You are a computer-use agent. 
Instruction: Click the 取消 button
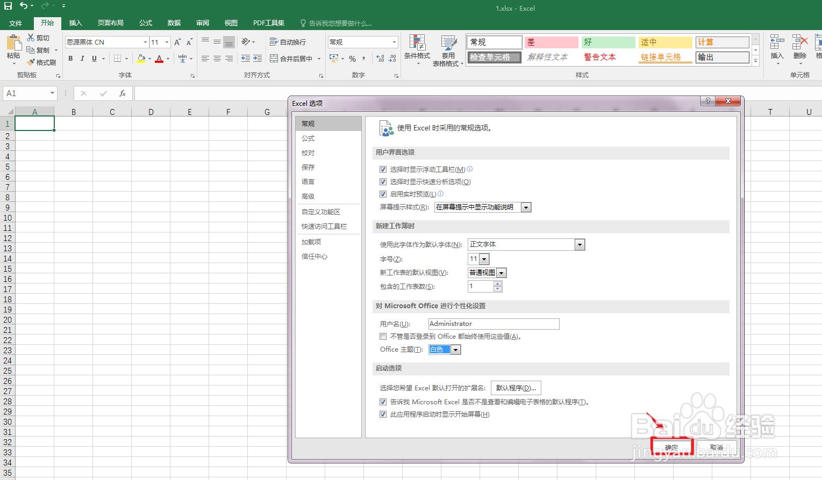tap(717, 447)
